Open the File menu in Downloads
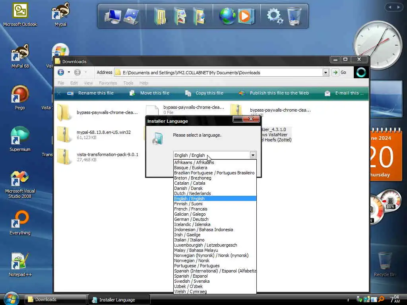Image resolution: width=407 pixels, height=305 pixels. [x=61, y=83]
